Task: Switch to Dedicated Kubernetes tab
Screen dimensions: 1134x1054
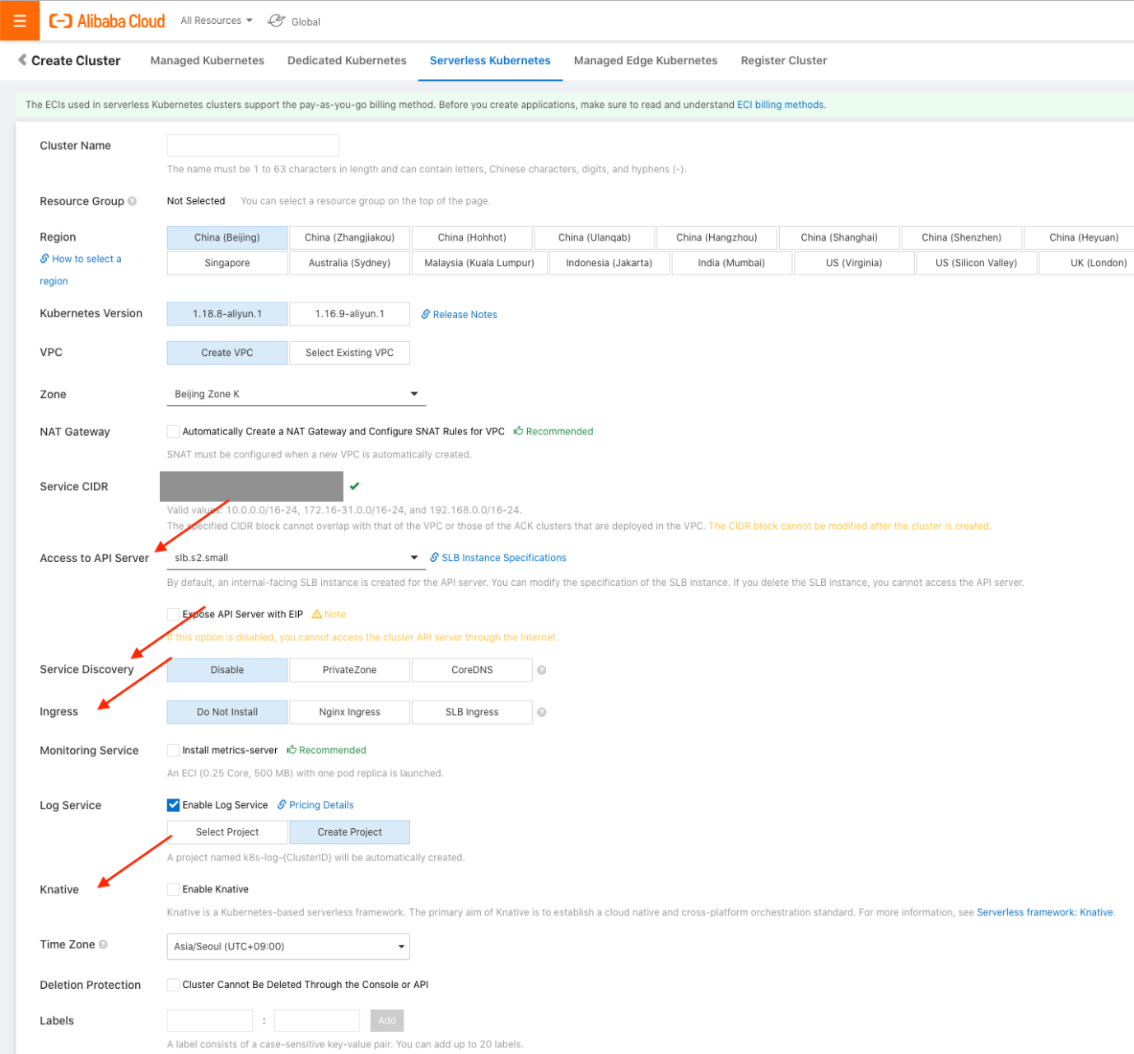Action: coord(347,60)
